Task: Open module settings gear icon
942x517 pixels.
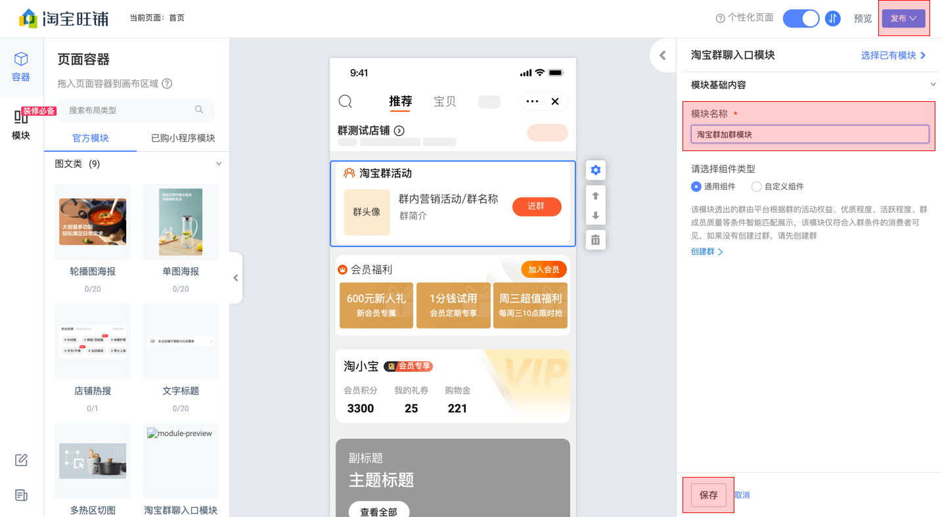Action: coord(595,170)
